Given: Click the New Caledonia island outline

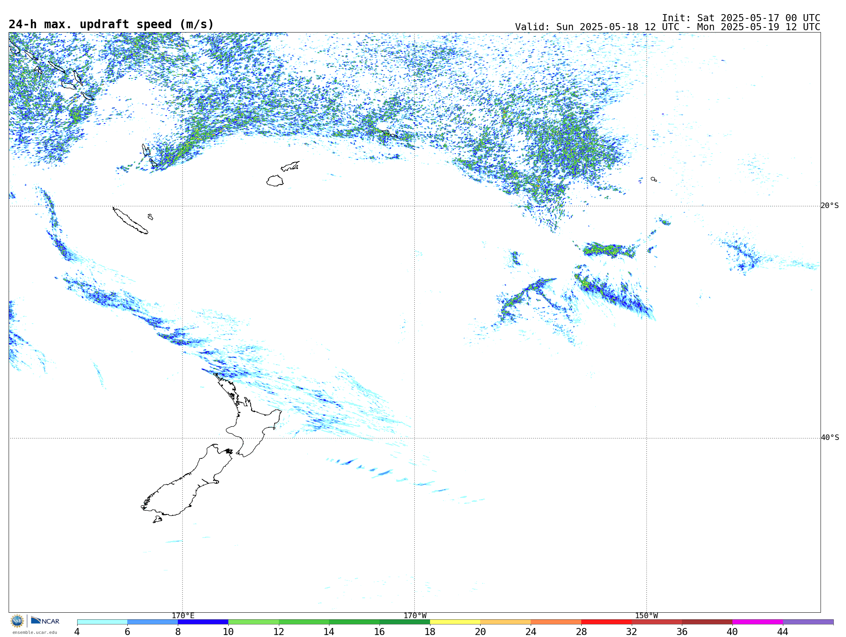Looking at the screenshot, I should coord(130,221).
